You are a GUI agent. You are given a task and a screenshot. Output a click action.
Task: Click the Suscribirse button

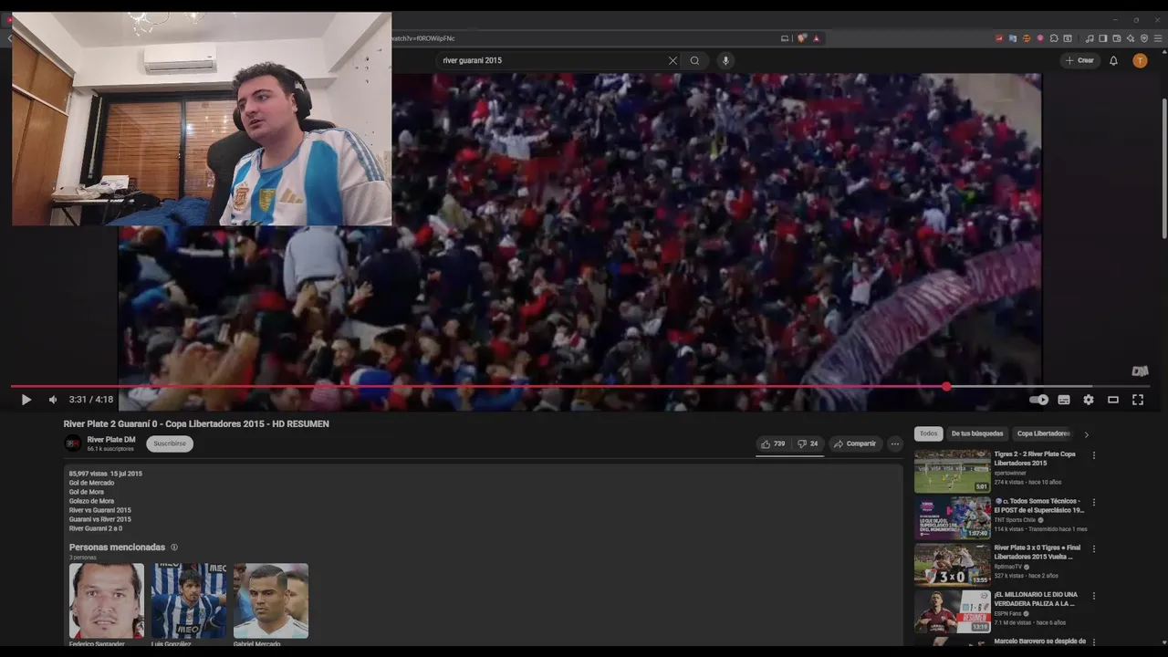pyautogui.click(x=170, y=443)
